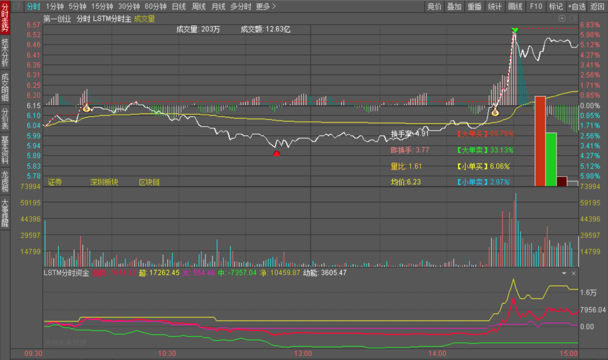608x360 pixels.
Task: Click the small square icon left of 分时
Action: (16, 7)
